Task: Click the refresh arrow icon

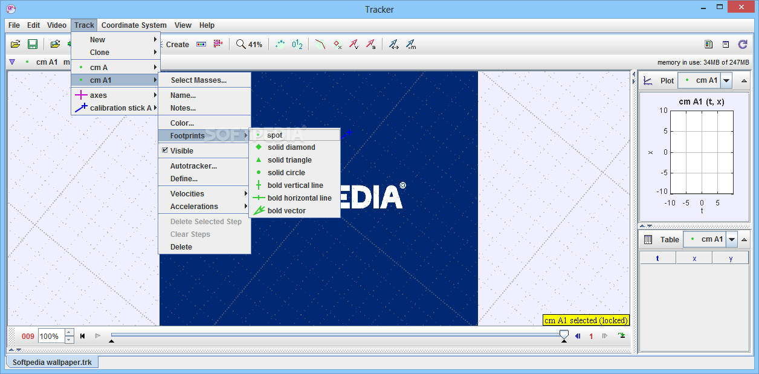Action: [743, 44]
